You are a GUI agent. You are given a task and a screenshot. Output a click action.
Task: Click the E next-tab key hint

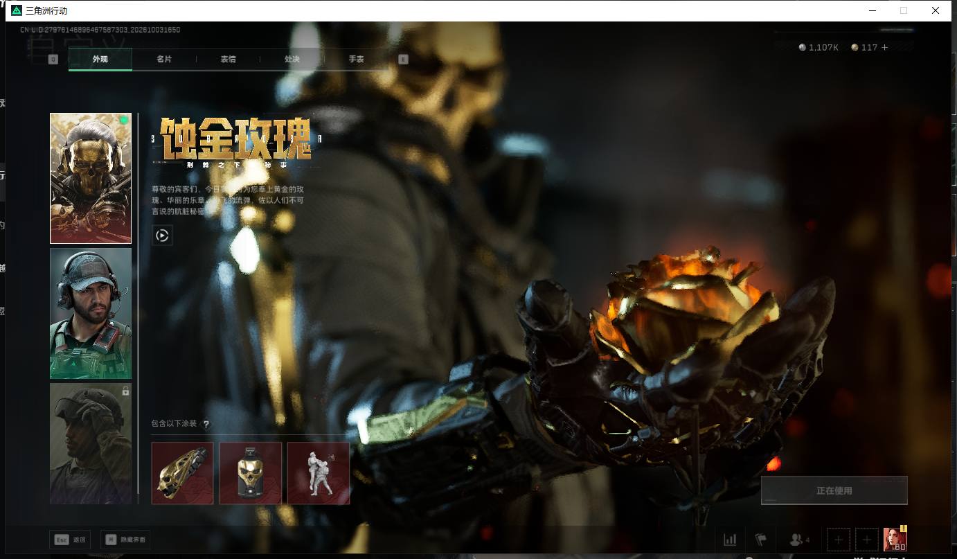click(403, 60)
